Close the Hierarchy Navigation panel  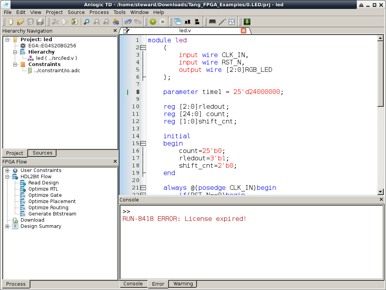(115, 30)
